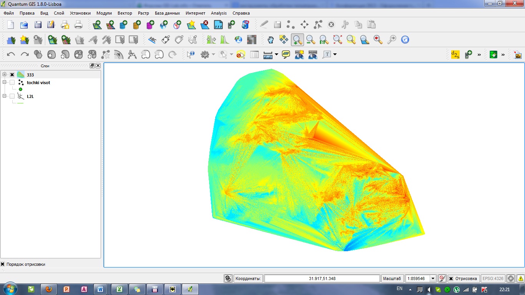The width and height of the screenshot is (525, 295).
Task: Open the New Project blank page icon
Action: (x=10, y=25)
